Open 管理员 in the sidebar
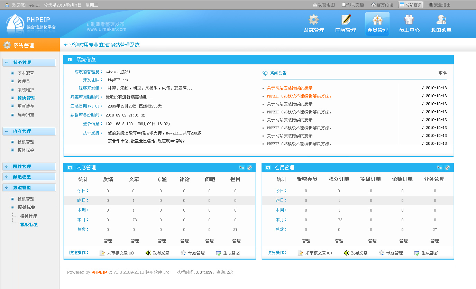 click(x=24, y=82)
